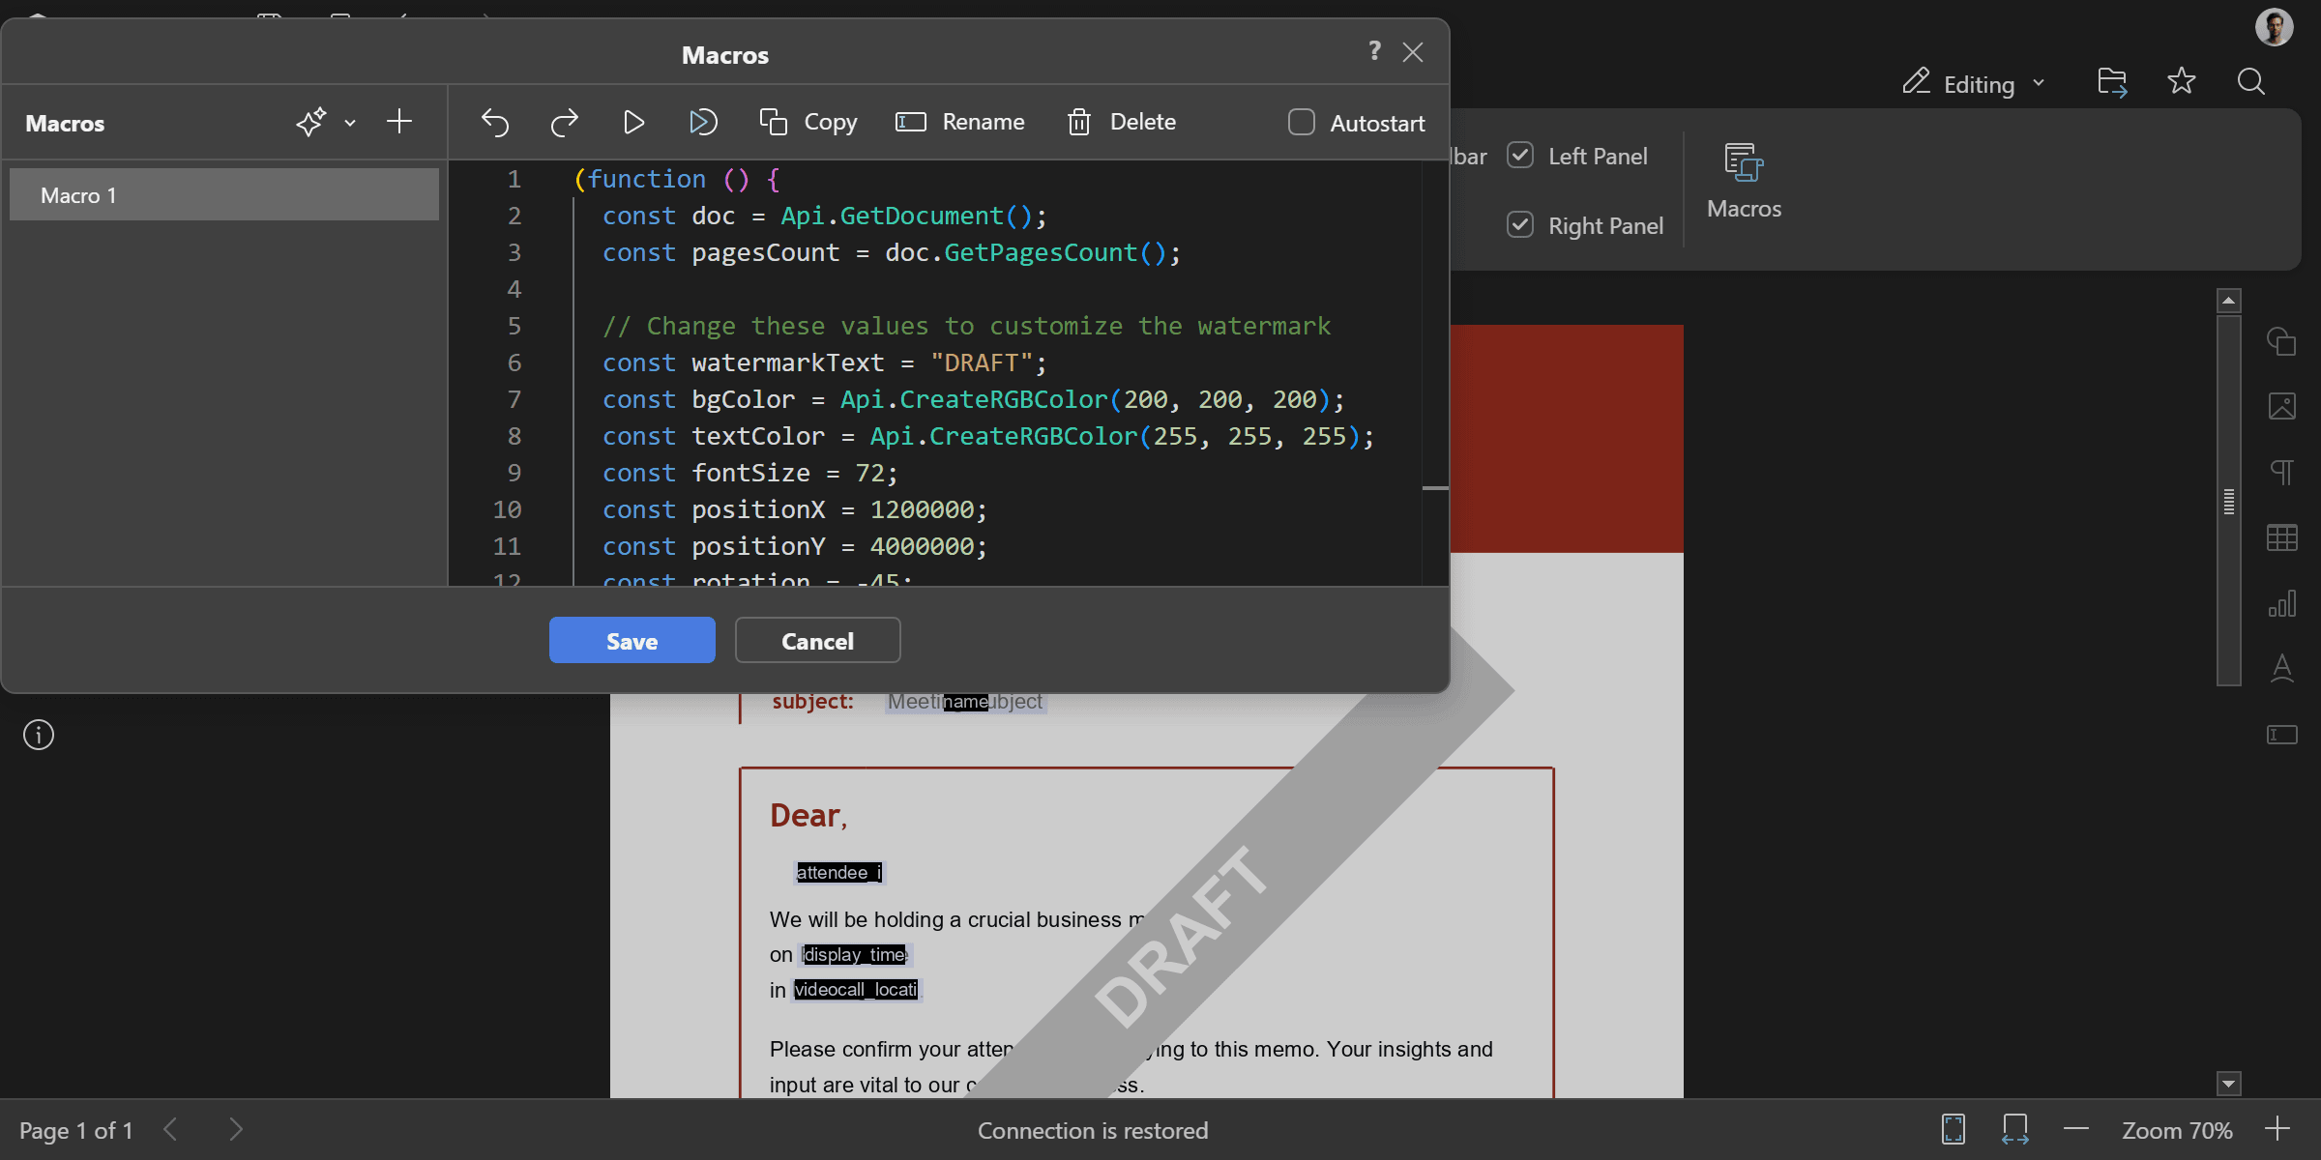The height and width of the screenshot is (1160, 2321).
Task: Uncheck the Right Panel checkbox
Action: pos(1520,225)
